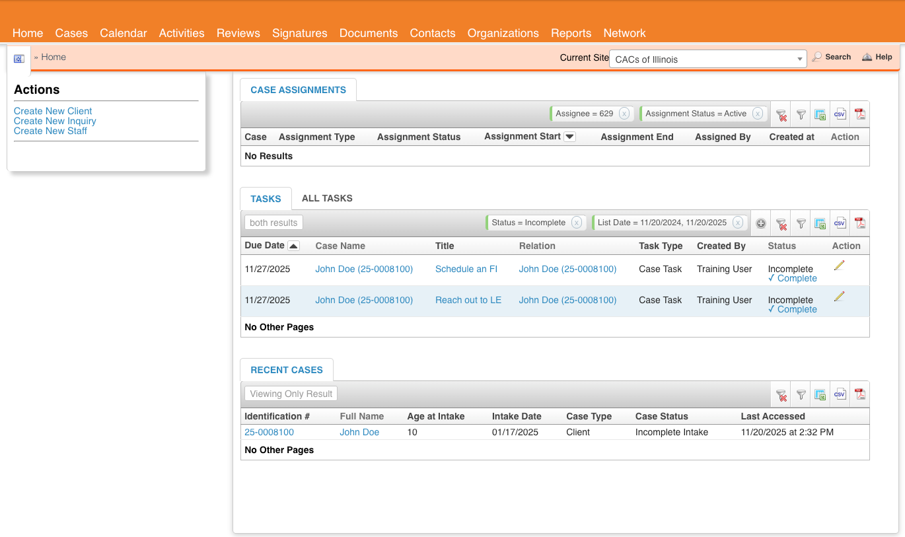
Task: Click the 'Viewing Only Result' button
Action: (x=291, y=394)
